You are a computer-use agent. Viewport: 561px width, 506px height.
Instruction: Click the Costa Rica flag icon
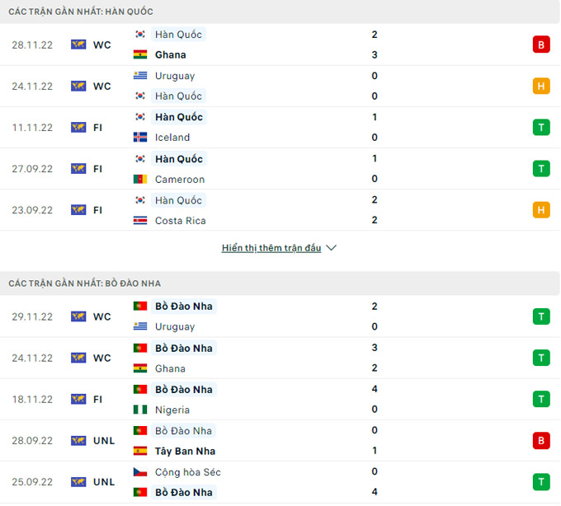(140, 220)
